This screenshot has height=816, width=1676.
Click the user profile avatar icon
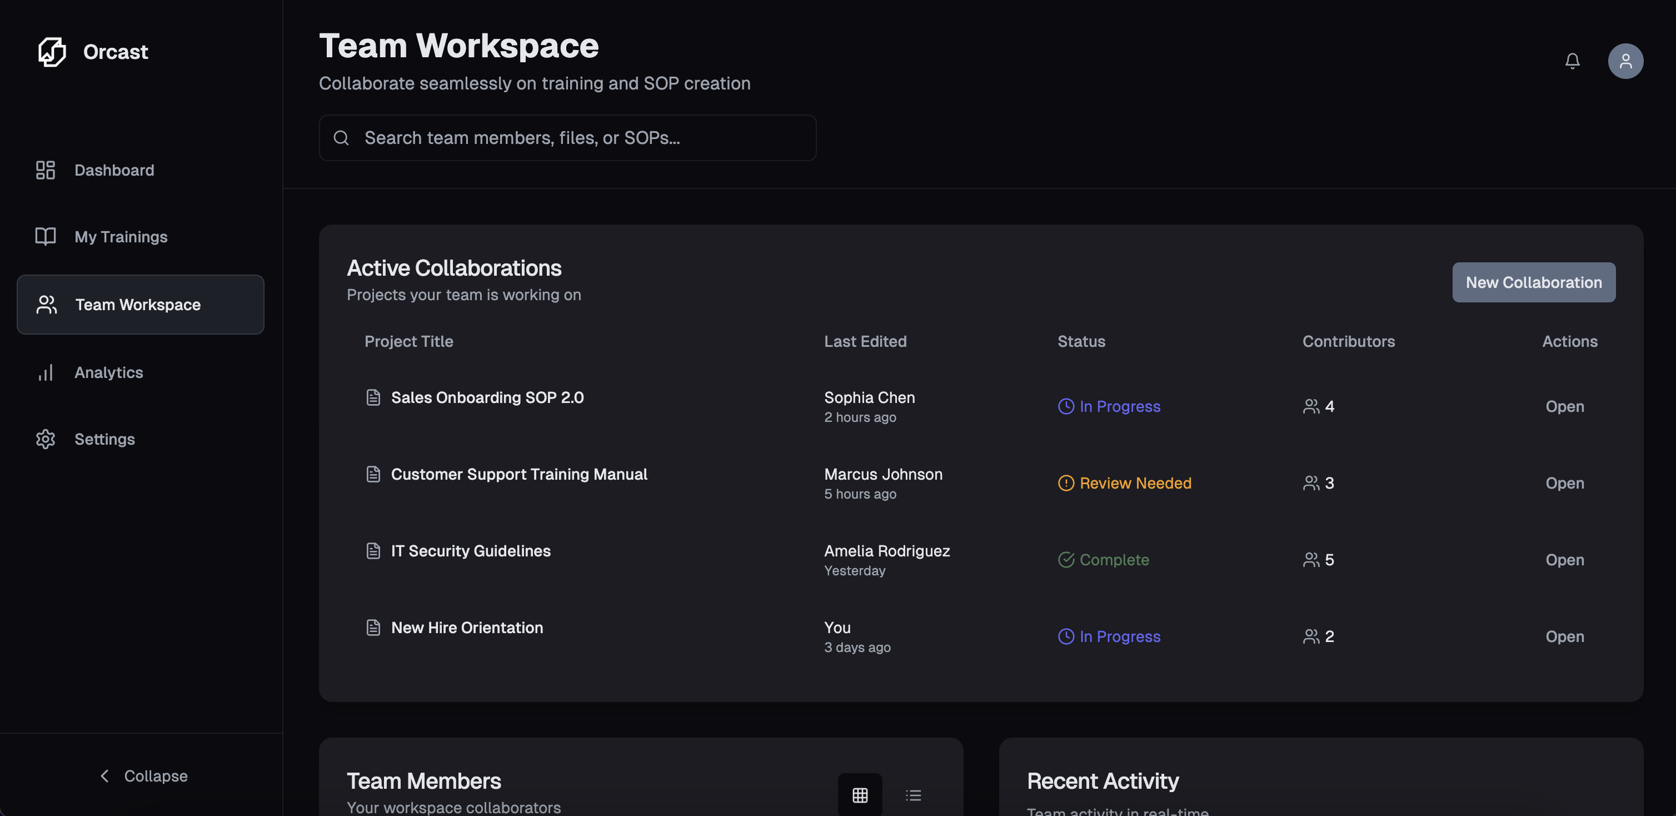tap(1625, 61)
